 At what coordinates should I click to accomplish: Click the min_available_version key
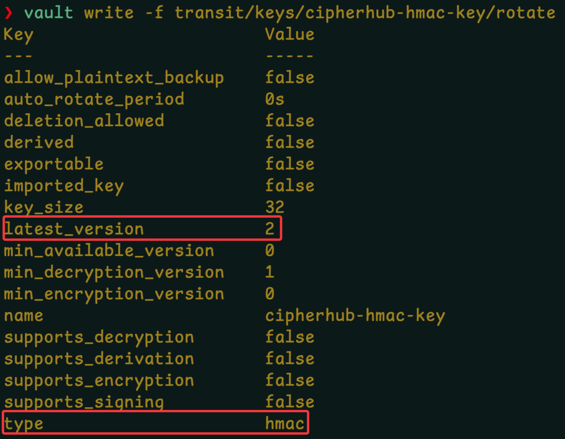click(x=109, y=251)
